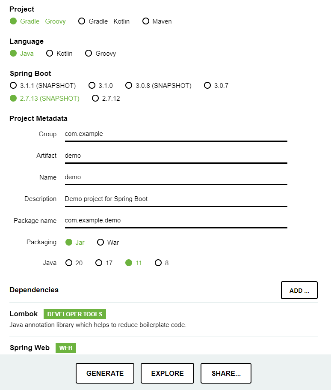This screenshot has width=331, height=390.
Task: Choose Java version 20
Action: point(69,263)
